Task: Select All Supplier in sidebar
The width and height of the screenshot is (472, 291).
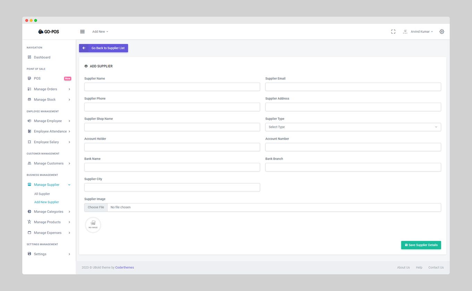Action: pos(42,194)
